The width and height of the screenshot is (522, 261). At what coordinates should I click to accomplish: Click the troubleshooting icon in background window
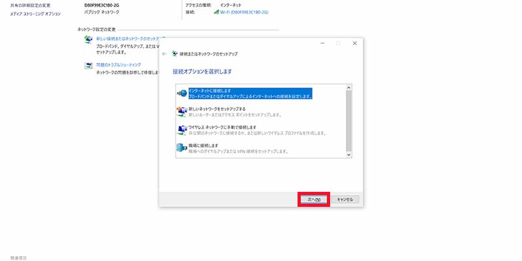click(88, 66)
